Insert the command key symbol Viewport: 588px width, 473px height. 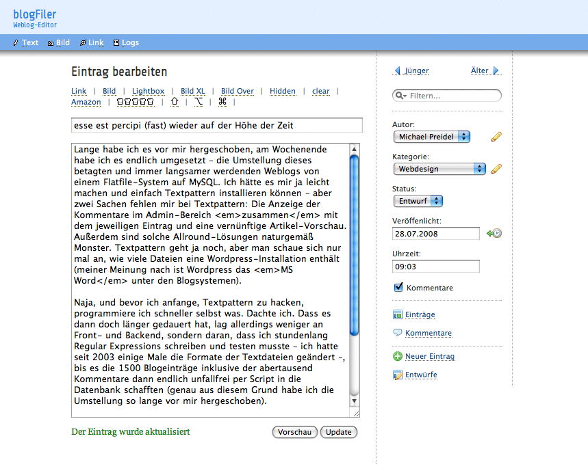[x=222, y=102]
